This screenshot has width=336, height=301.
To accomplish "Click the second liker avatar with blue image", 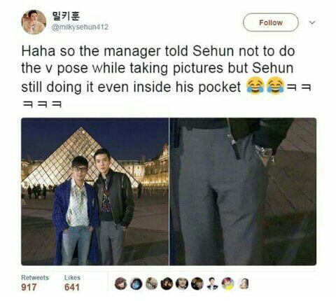I will click(x=136, y=283).
